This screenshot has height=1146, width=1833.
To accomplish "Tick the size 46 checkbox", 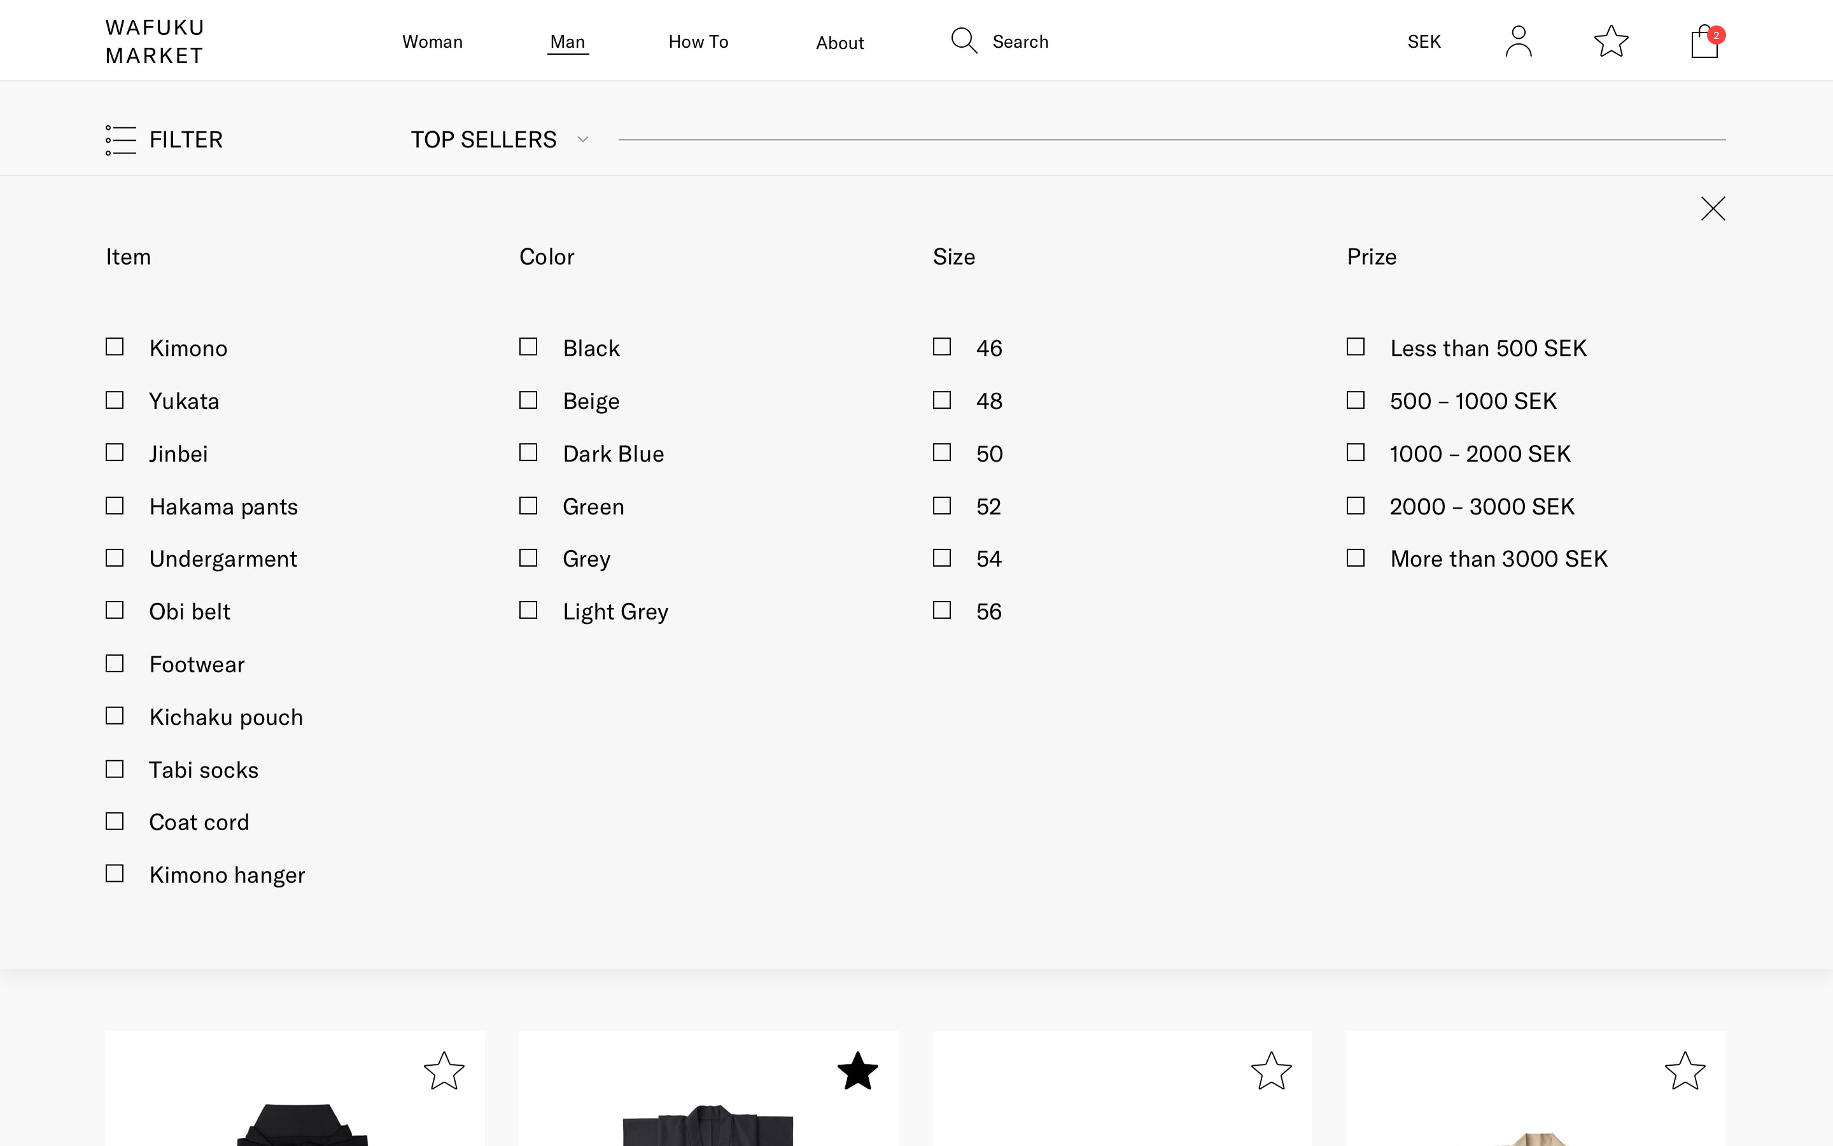I will pos(941,347).
